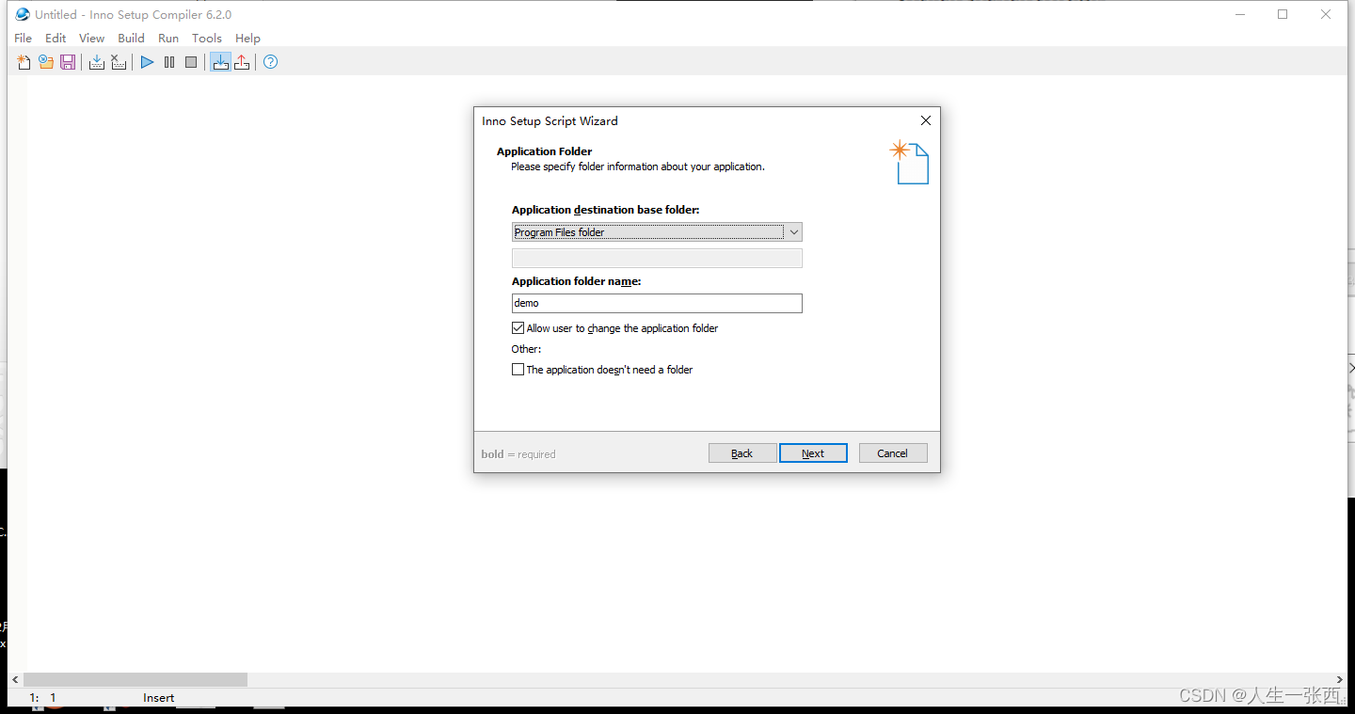Click the blue Run play icon

pos(147,62)
